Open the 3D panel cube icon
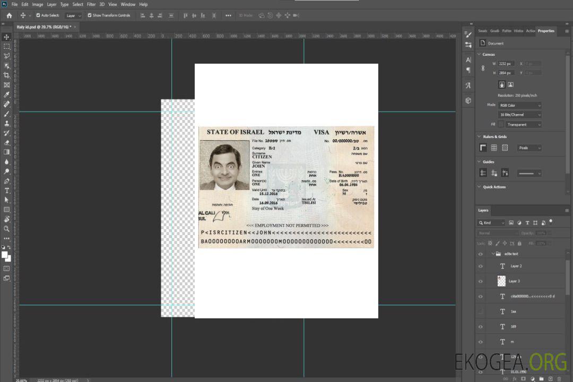Image resolution: width=573 pixels, height=382 pixels. [468, 100]
